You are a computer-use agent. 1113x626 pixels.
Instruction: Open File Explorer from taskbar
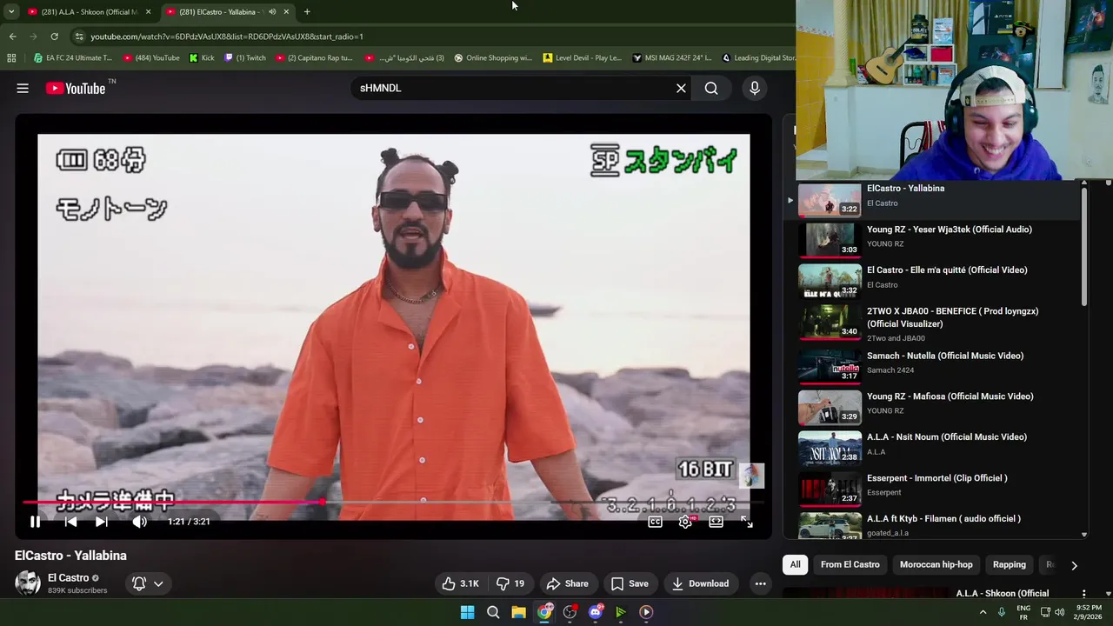[x=518, y=612]
